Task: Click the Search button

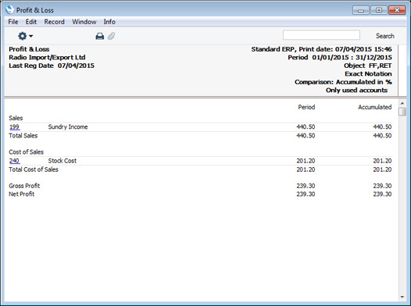Action: 384,36
